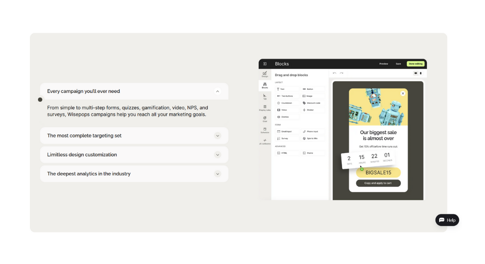Screen dimensions: 485x264
Task: Open the Schedule sidebar icon
Action: [265, 130]
